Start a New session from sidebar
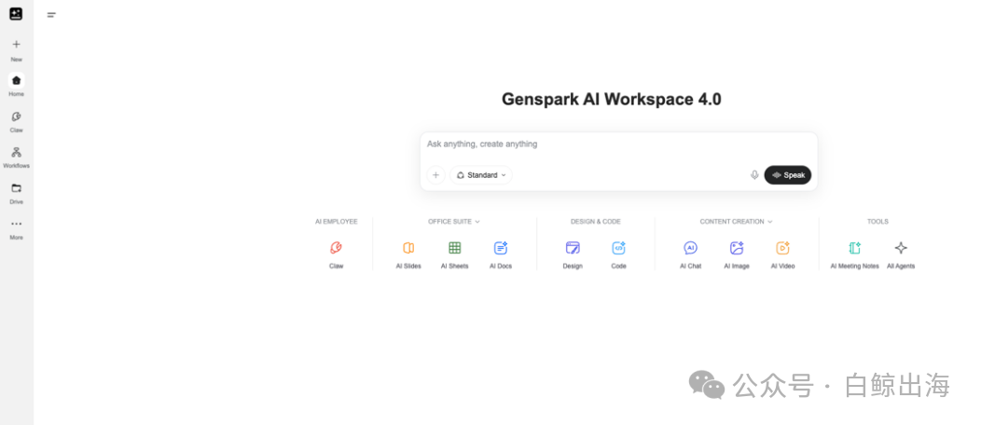This screenshot has width=981, height=425. coord(16,50)
